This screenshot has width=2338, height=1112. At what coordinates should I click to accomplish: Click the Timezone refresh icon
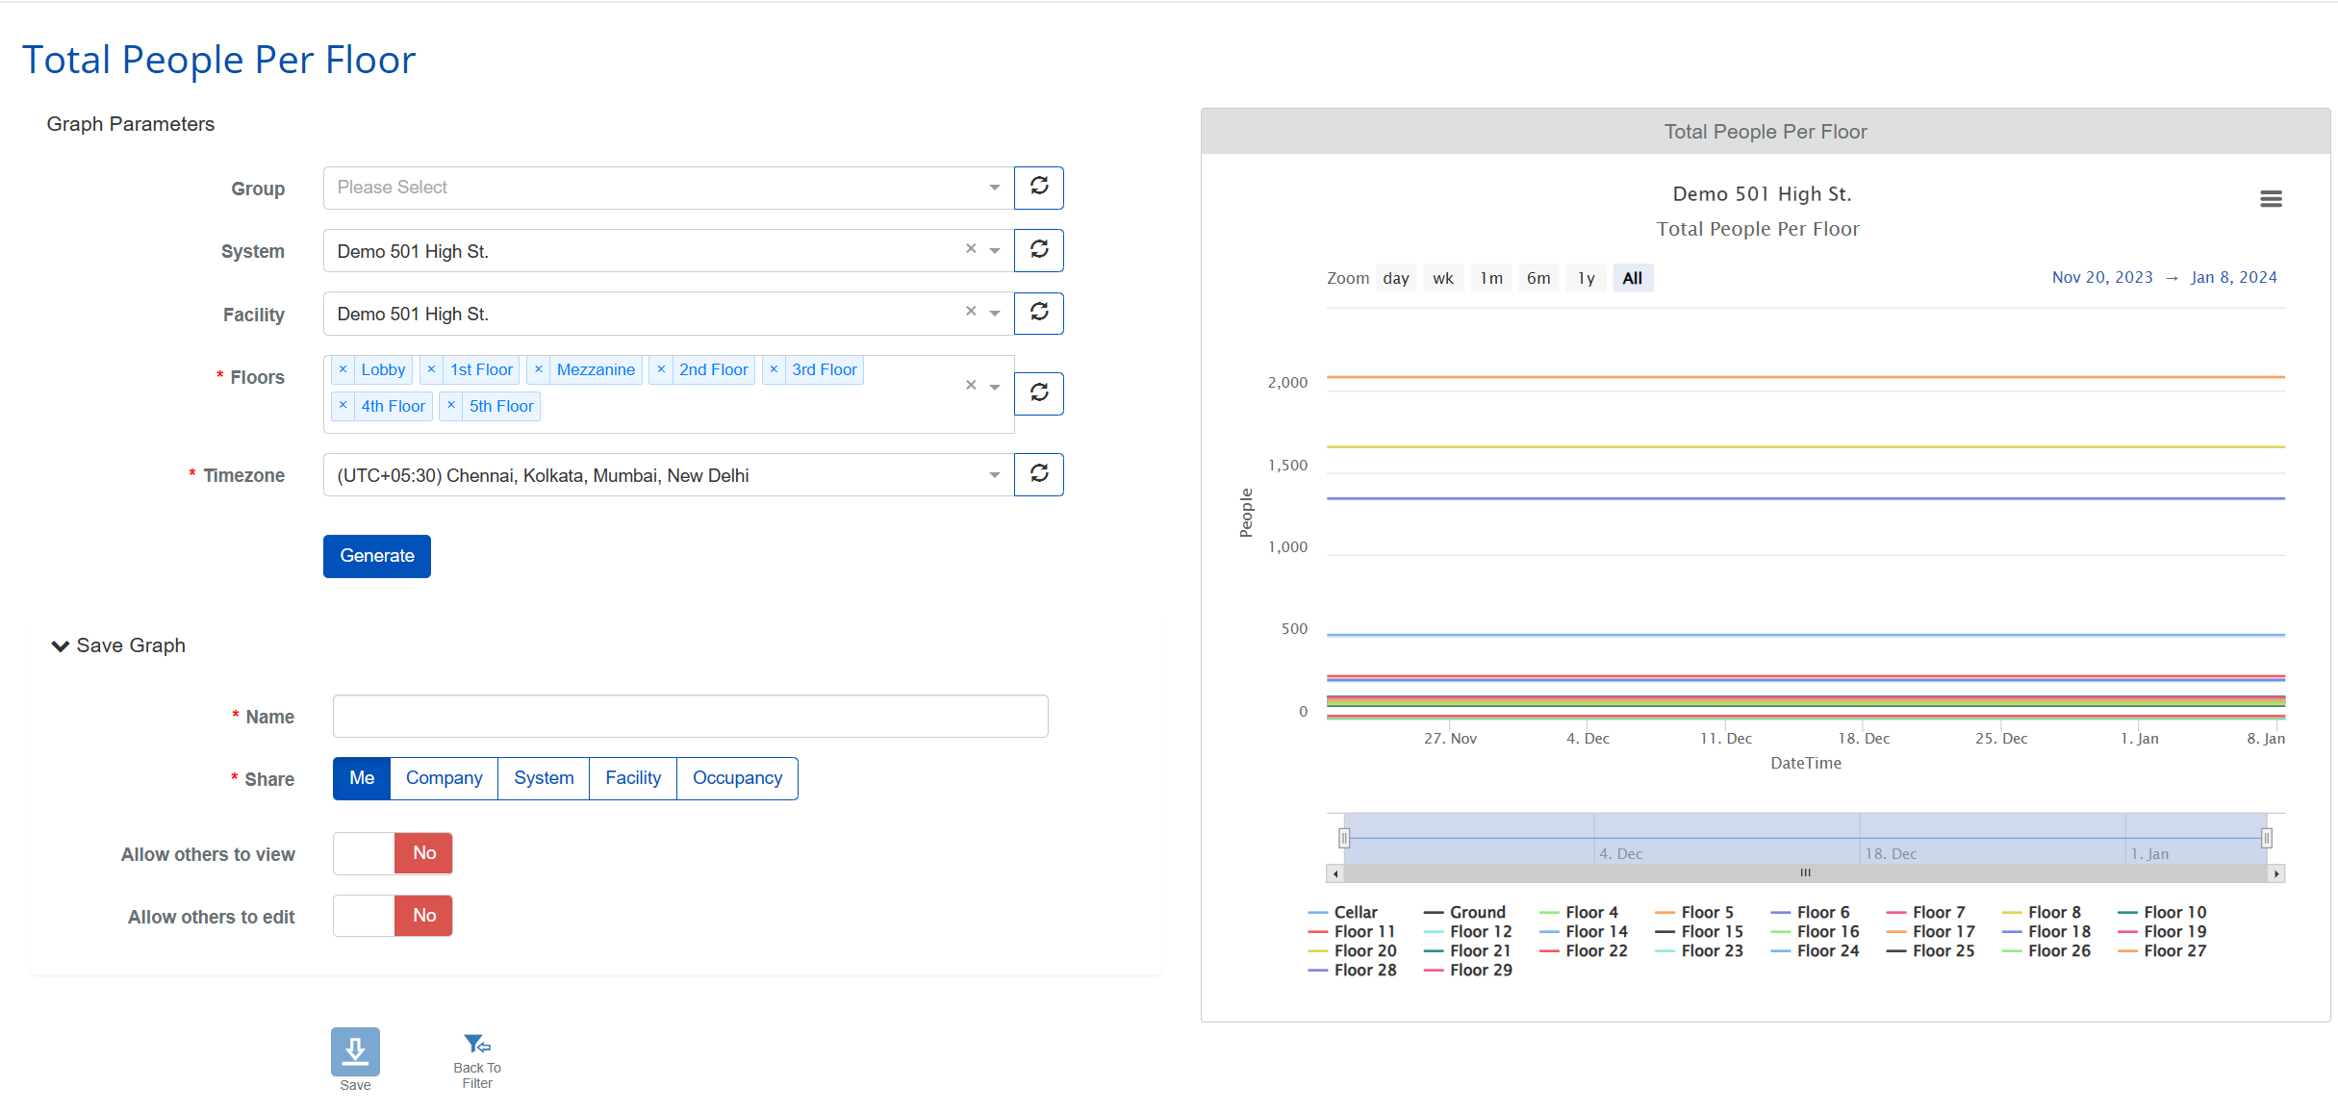coord(1038,474)
